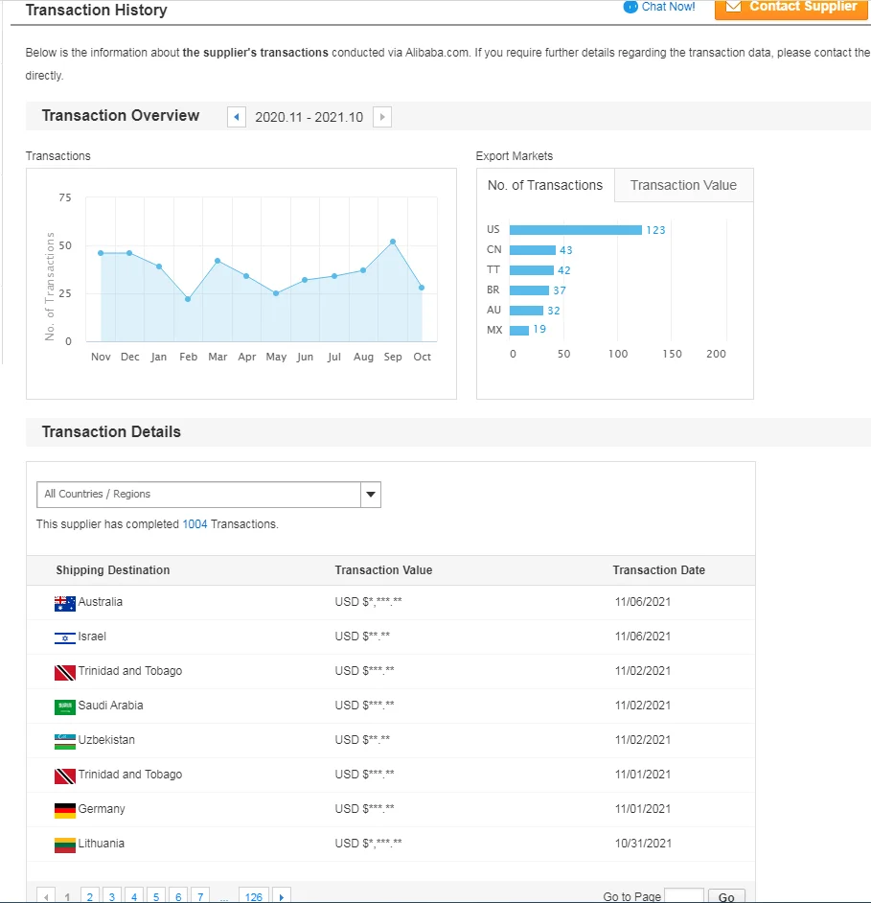The image size is (871, 903).
Task: Open the All Countries / Regions dropdown
Action: tap(198, 495)
